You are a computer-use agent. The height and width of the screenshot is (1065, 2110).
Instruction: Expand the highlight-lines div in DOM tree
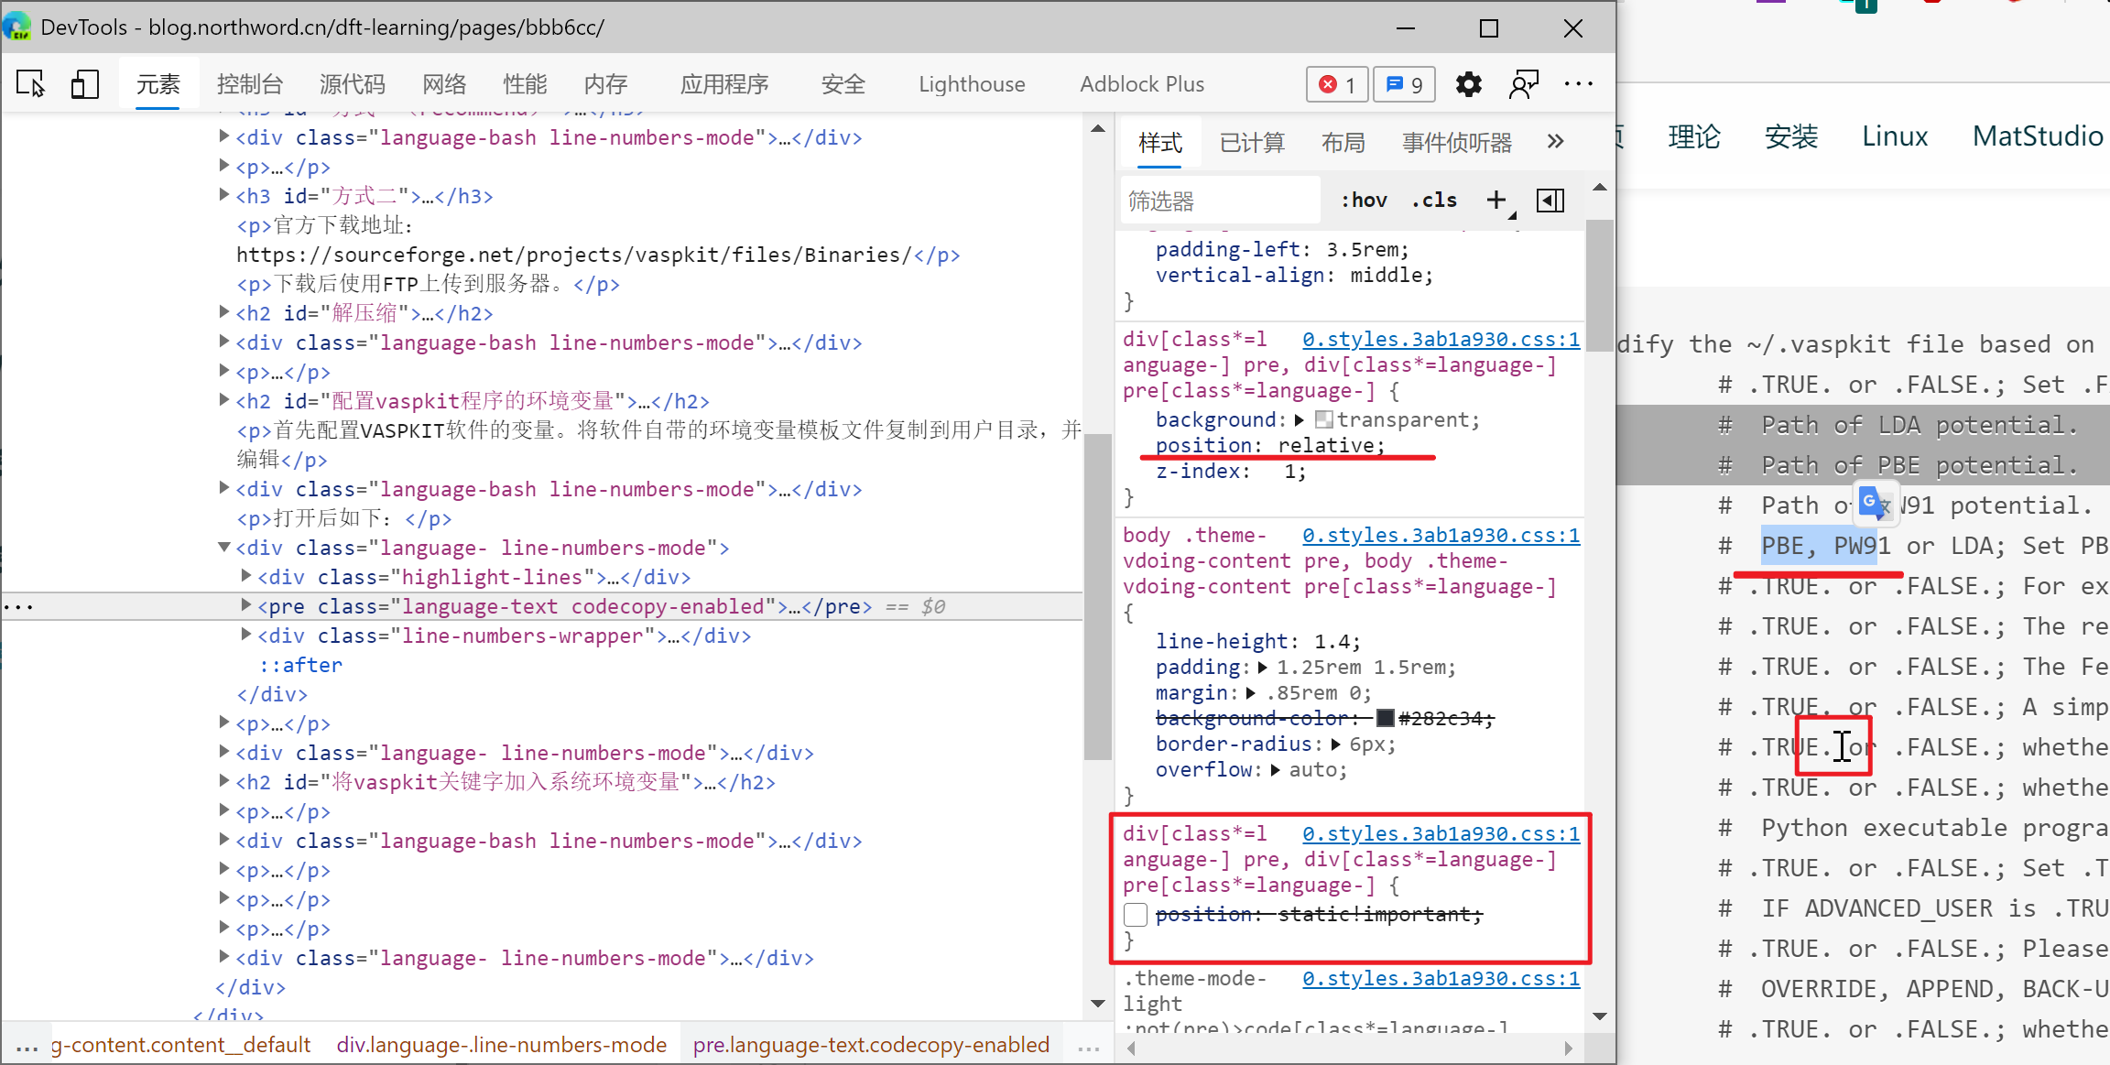pyautogui.click(x=245, y=576)
